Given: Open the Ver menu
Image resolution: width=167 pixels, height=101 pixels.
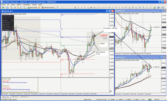Looking at the screenshot, I should 8,5.
